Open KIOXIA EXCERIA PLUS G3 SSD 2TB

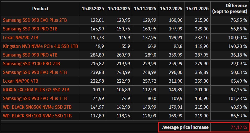coord(36,90)
